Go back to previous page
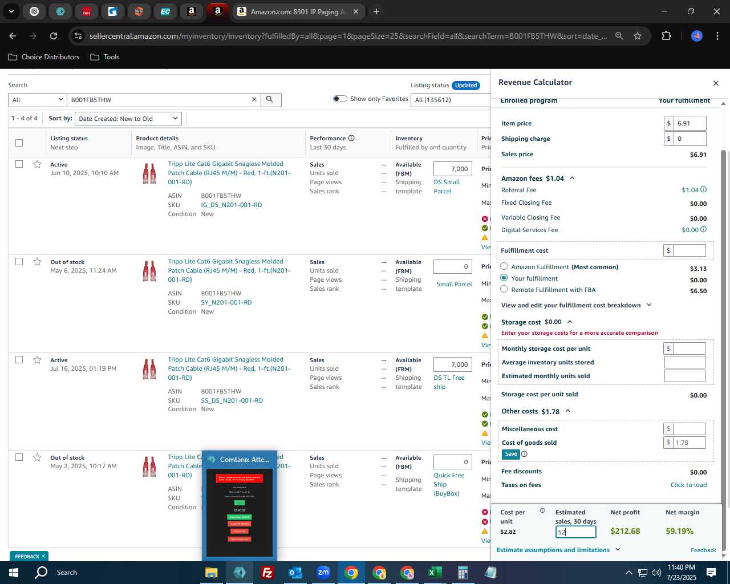The width and height of the screenshot is (730, 584). 13,36
